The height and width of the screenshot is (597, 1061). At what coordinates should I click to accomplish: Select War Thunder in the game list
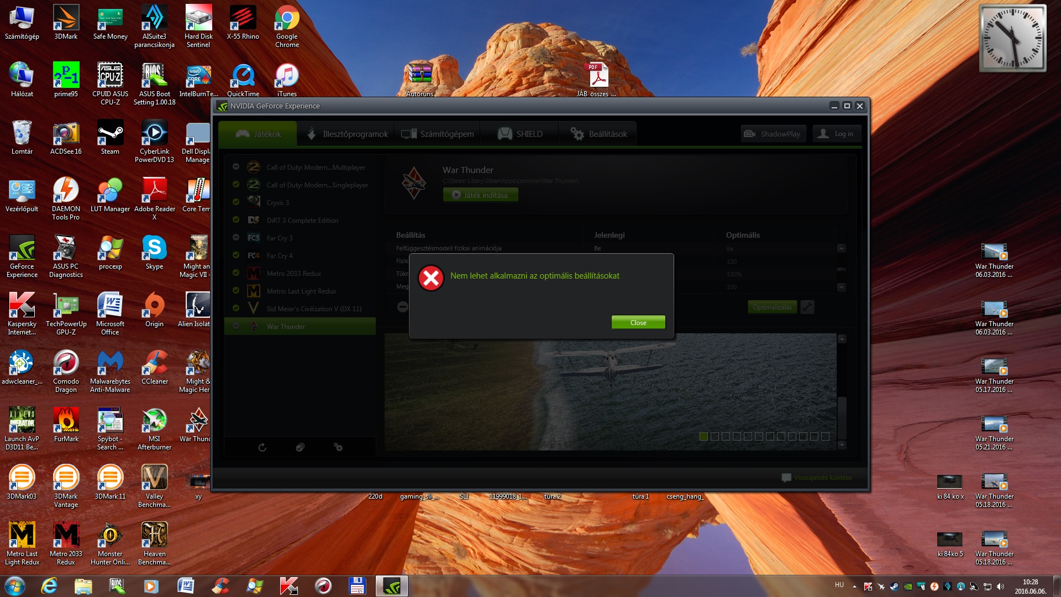click(x=300, y=326)
